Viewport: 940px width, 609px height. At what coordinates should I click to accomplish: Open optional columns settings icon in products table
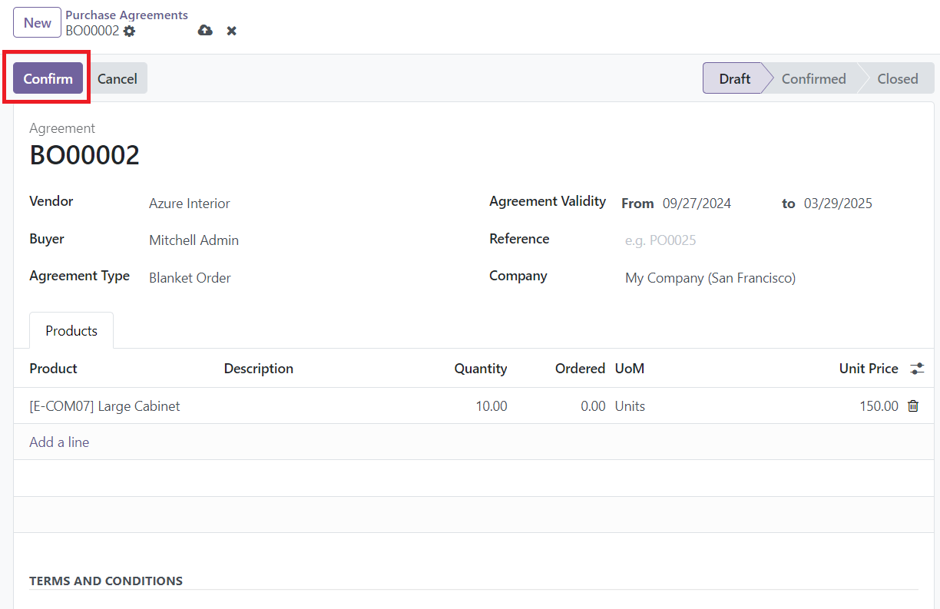pos(917,369)
